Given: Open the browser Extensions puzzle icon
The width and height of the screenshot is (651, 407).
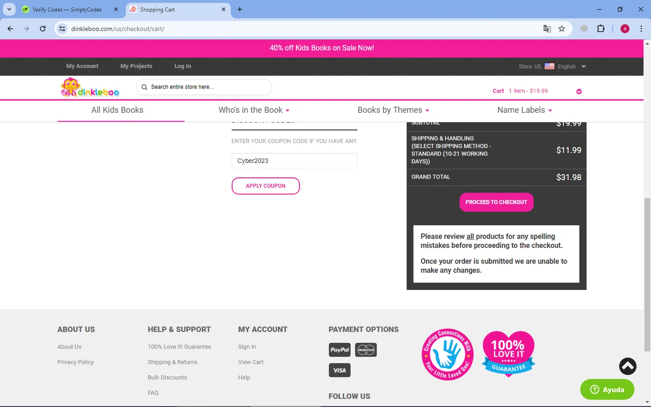Looking at the screenshot, I should 601,29.
